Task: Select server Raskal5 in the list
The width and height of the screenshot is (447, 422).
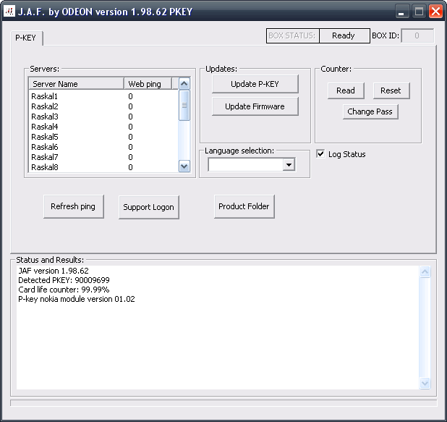Action: point(103,137)
